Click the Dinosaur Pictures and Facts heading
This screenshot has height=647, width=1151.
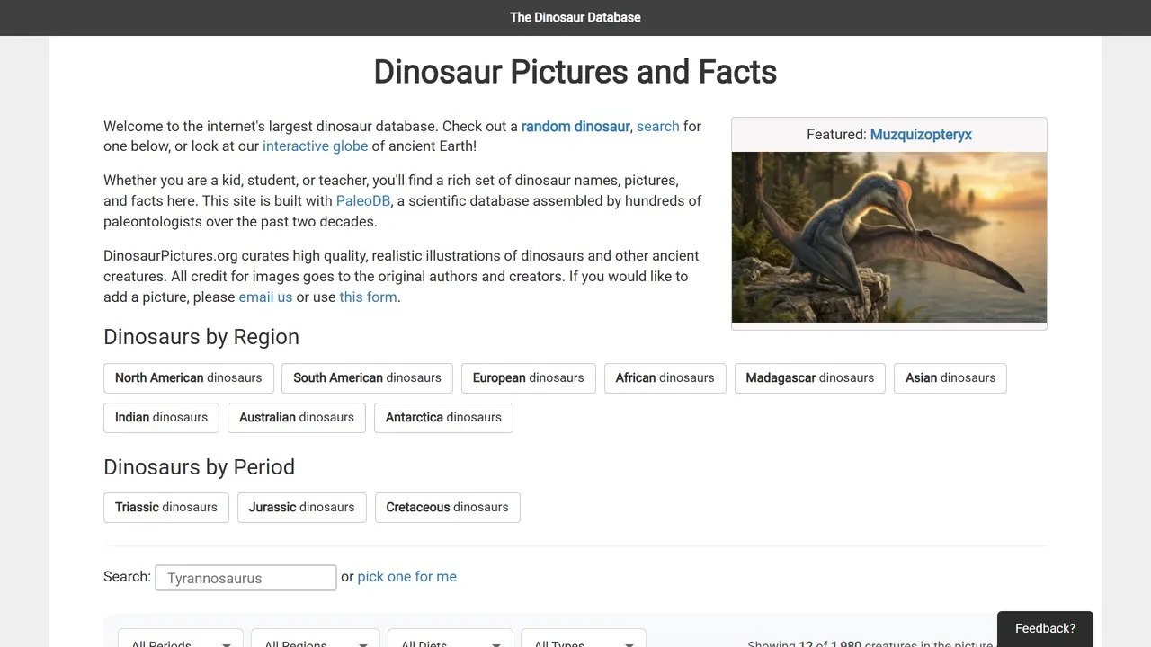click(575, 72)
